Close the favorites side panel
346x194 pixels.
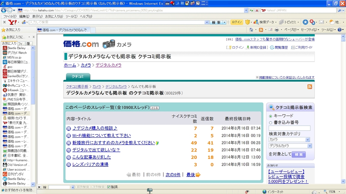click(x=33, y=37)
